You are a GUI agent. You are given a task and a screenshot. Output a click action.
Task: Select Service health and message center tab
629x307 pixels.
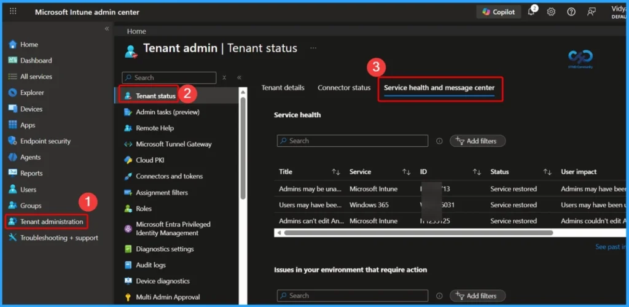click(439, 88)
